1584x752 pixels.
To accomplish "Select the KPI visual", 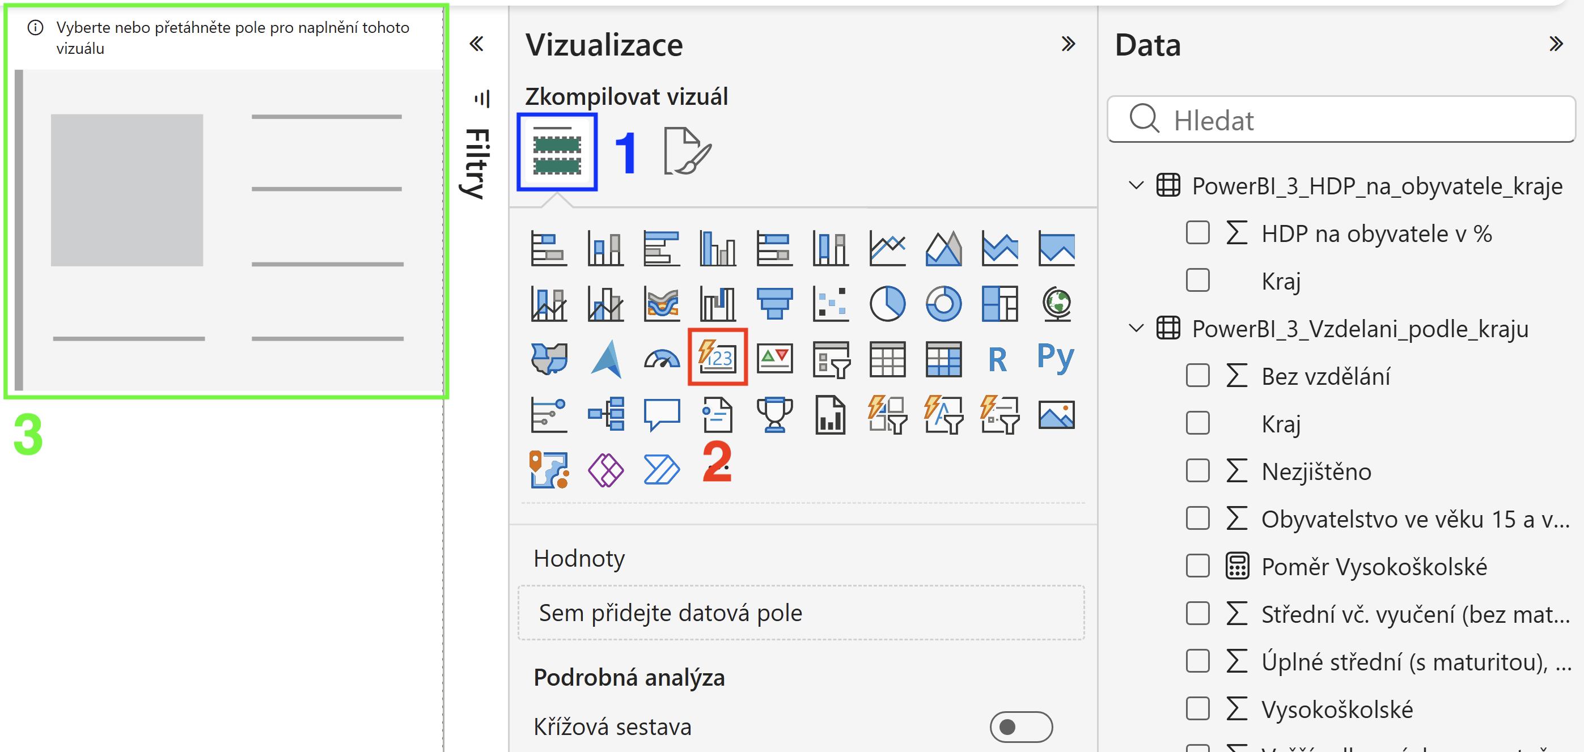I will click(x=774, y=359).
